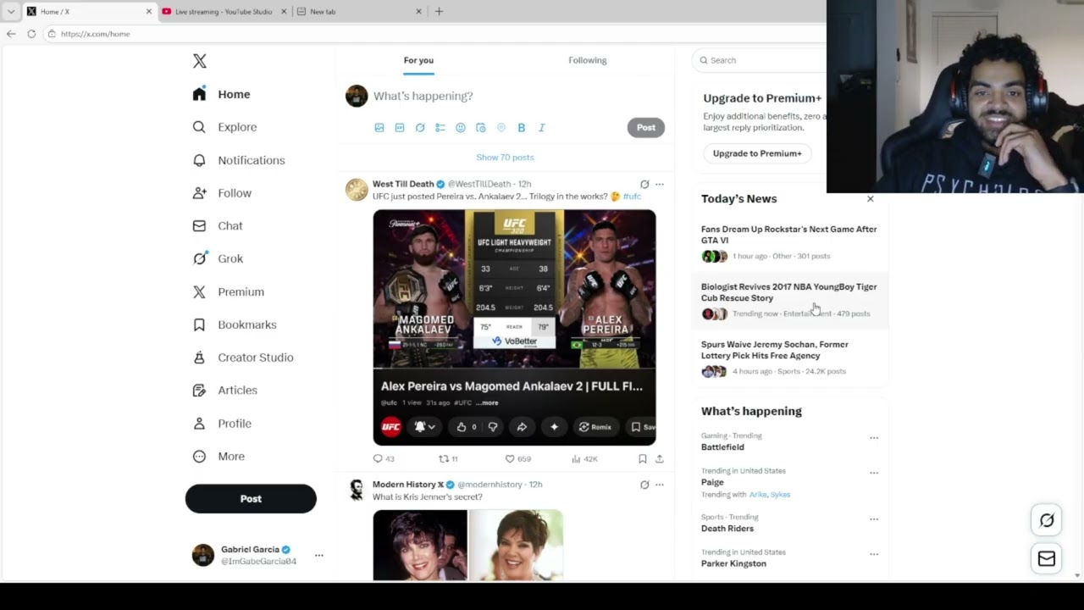1084x610 pixels.
Task: Open Chat from the sidebar
Action: [218, 226]
